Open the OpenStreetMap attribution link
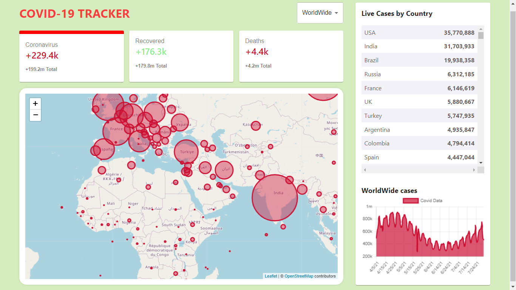Screen dimensions: 516x290 click(299, 276)
